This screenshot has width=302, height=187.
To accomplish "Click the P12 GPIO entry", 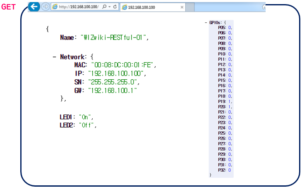I will (225, 64).
